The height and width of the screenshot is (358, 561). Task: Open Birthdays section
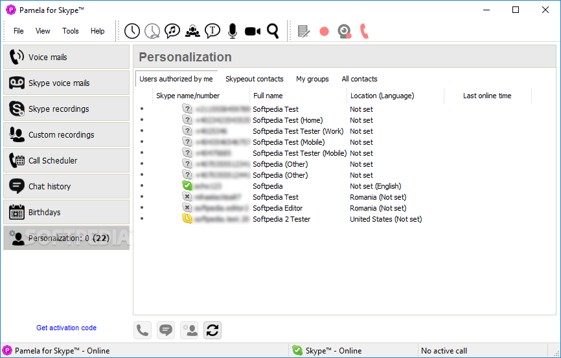coord(67,212)
